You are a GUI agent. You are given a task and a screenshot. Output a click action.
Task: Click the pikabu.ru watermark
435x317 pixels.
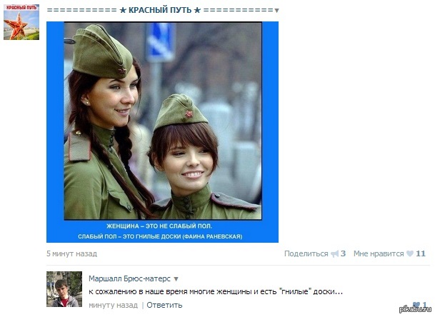[x=415, y=310]
